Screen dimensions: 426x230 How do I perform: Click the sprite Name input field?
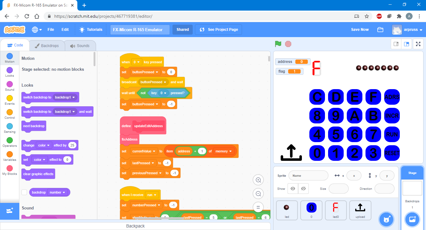pyautogui.click(x=308, y=175)
